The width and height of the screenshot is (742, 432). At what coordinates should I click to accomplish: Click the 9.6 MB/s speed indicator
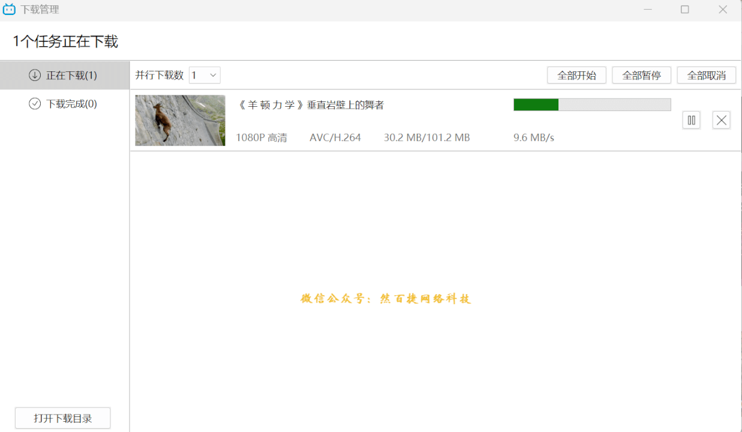(534, 137)
